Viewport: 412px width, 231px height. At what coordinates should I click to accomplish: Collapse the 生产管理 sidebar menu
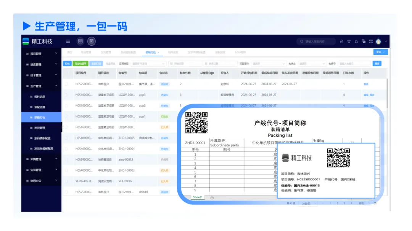(42, 86)
